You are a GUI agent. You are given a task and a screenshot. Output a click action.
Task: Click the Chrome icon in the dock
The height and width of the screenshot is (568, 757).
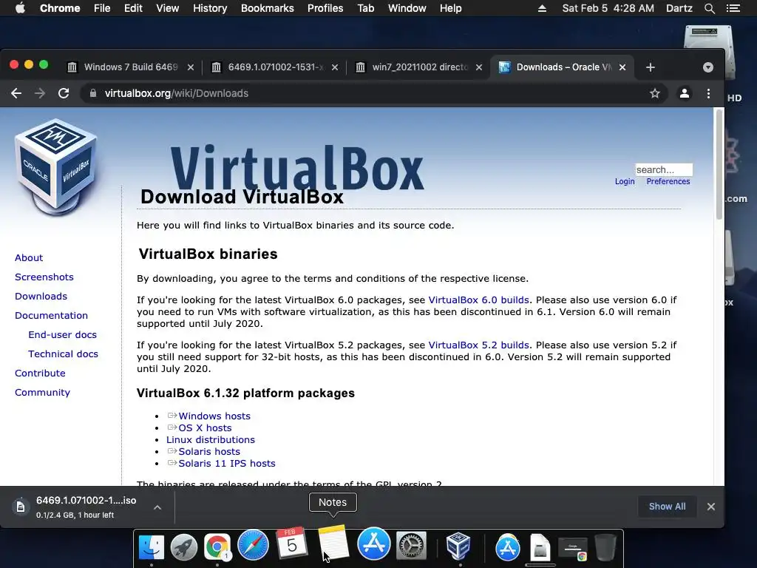coord(217,547)
